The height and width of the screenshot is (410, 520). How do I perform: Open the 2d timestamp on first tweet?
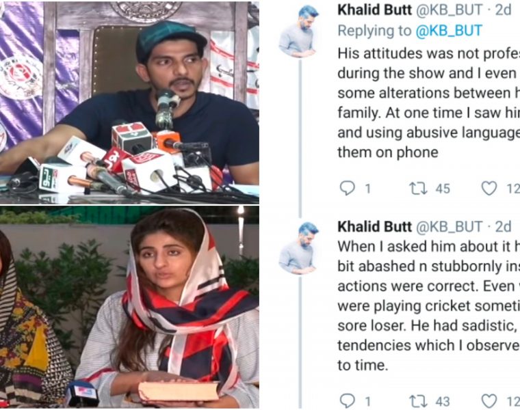(x=503, y=10)
